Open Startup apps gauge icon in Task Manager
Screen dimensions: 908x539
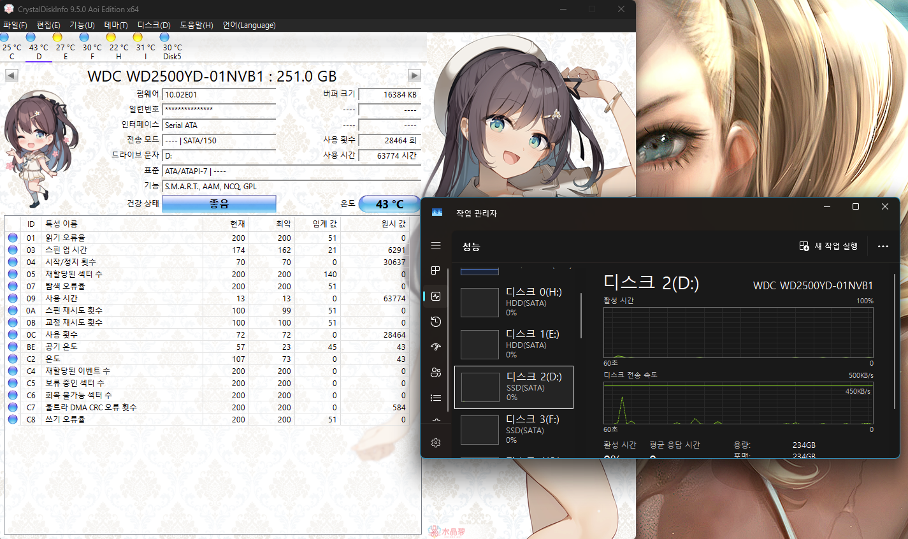tap(436, 347)
